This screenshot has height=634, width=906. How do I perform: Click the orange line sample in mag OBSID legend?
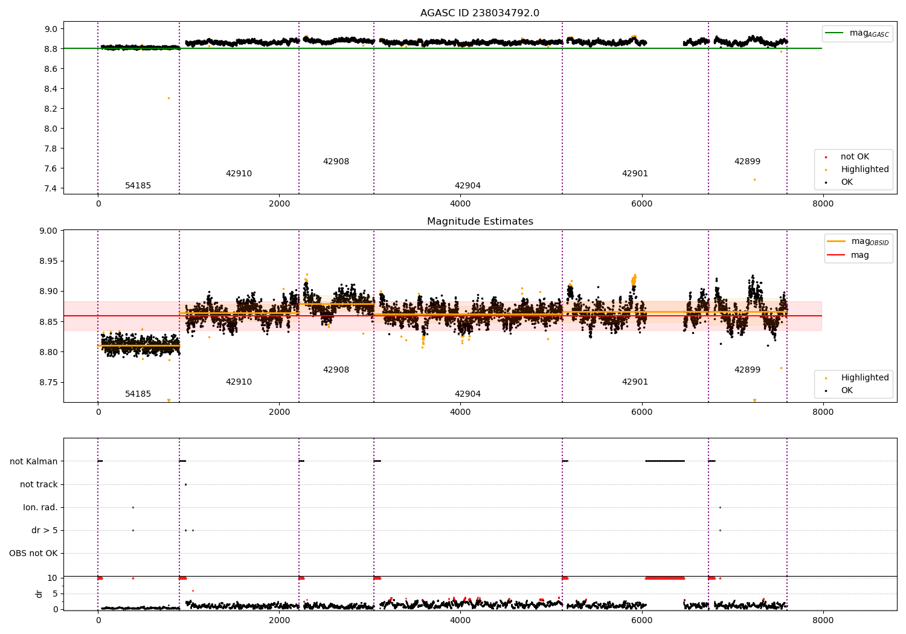click(837, 242)
